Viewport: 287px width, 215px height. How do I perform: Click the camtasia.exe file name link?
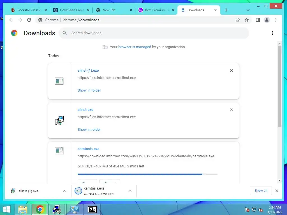coord(88,149)
